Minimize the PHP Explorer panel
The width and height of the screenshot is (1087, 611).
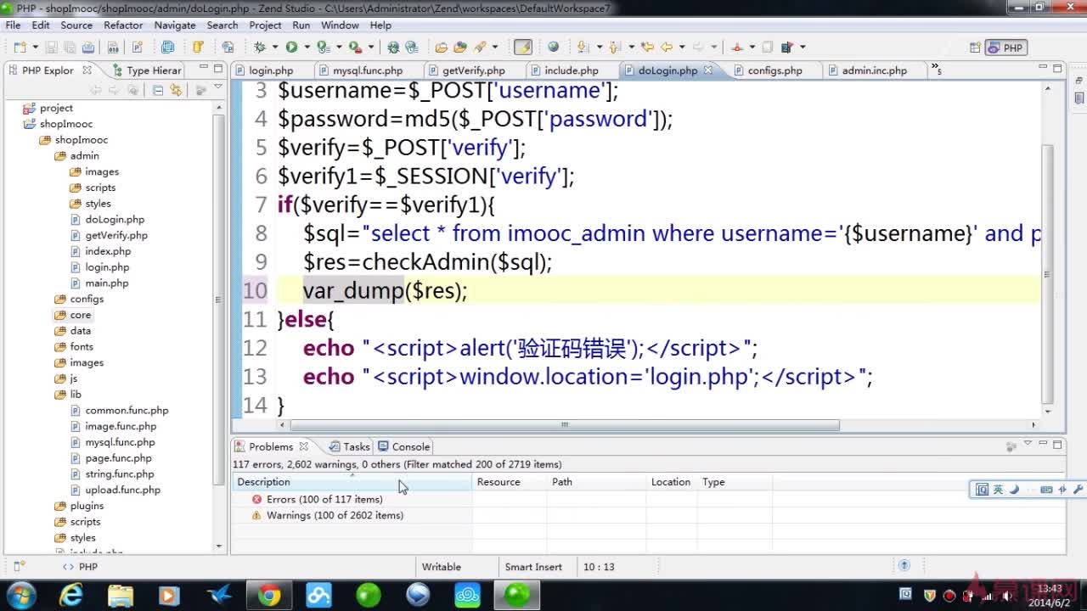pyautogui.click(x=204, y=67)
